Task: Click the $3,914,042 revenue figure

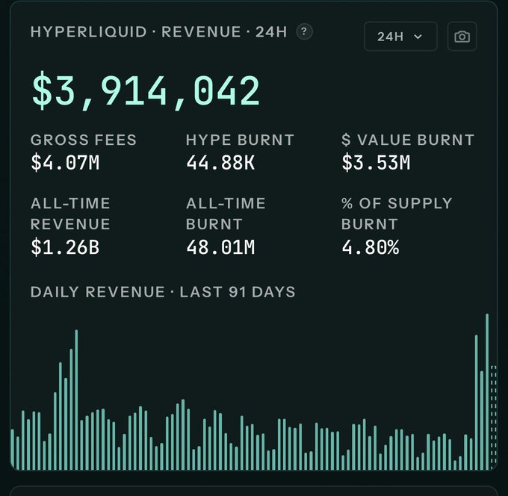Action: 146,90
